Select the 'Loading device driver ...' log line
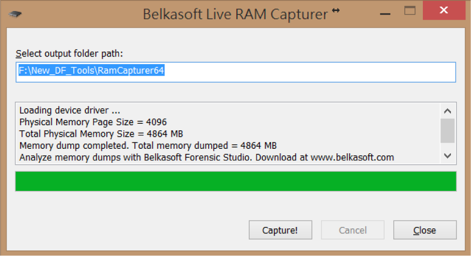Screen dimensions: 471x256 point(70,110)
